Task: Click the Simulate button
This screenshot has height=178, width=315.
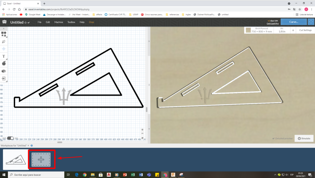Action: (x=304, y=138)
